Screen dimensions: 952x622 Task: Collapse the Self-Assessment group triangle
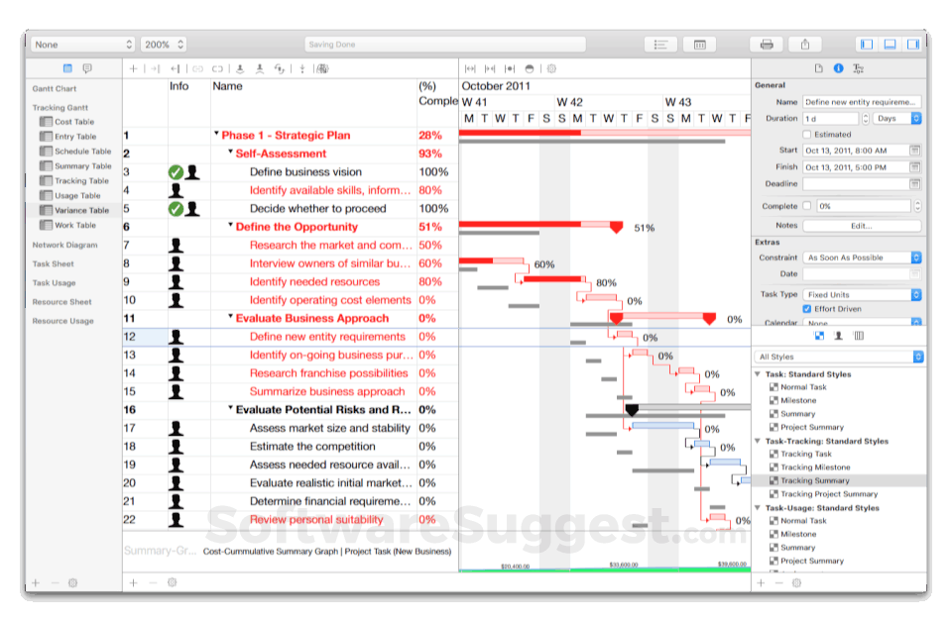tap(231, 152)
